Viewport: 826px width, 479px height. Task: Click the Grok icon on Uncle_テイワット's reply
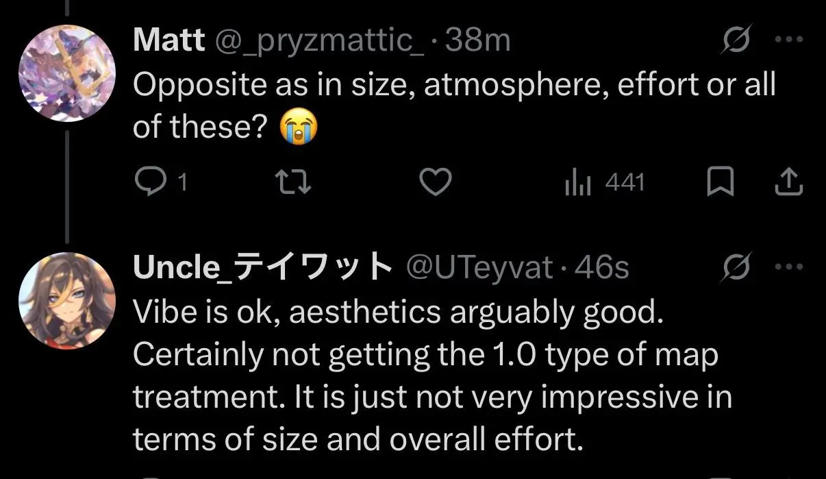pyautogui.click(x=737, y=267)
